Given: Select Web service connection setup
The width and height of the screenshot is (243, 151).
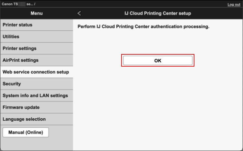Looking at the screenshot, I should coord(36,72).
